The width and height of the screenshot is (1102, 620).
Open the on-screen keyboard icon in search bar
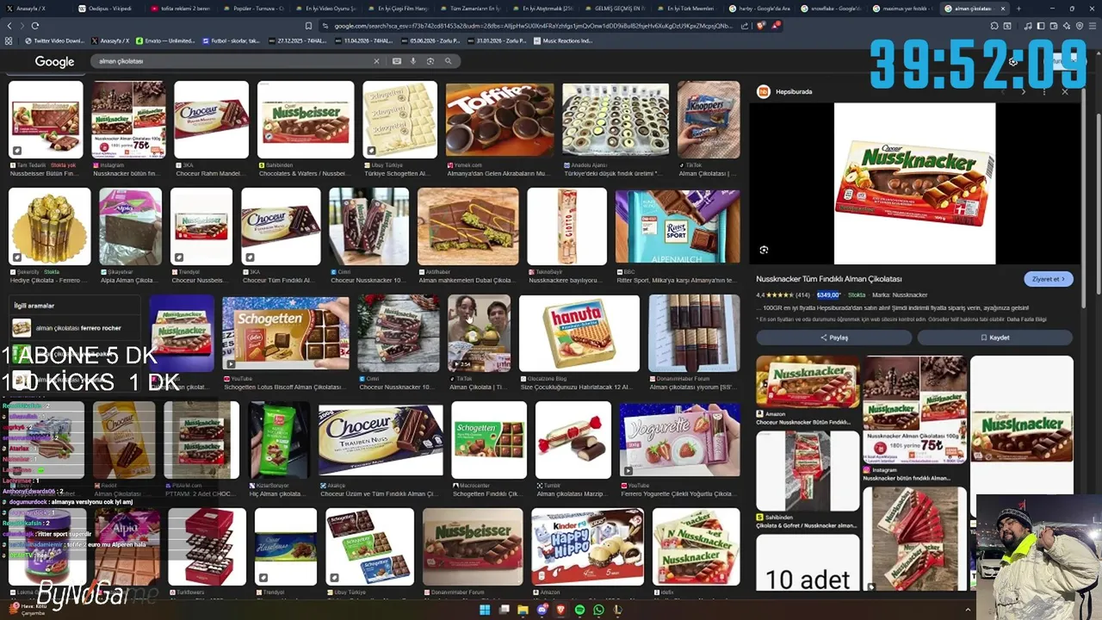point(397,61)
